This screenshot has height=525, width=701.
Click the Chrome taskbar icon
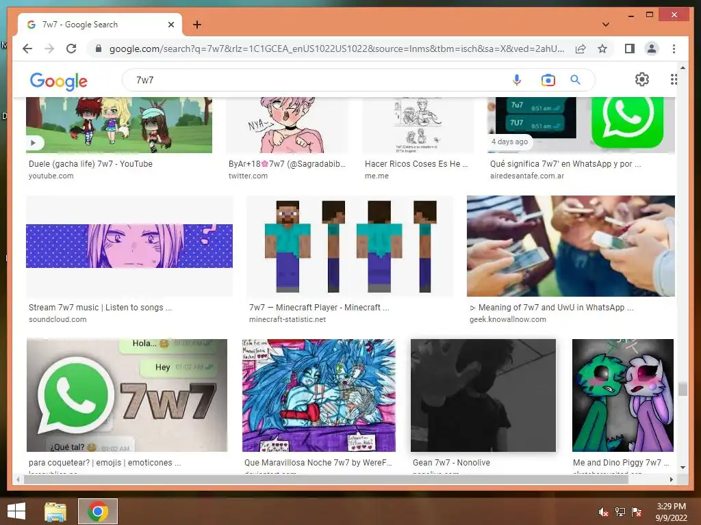[x=97, y=511]
